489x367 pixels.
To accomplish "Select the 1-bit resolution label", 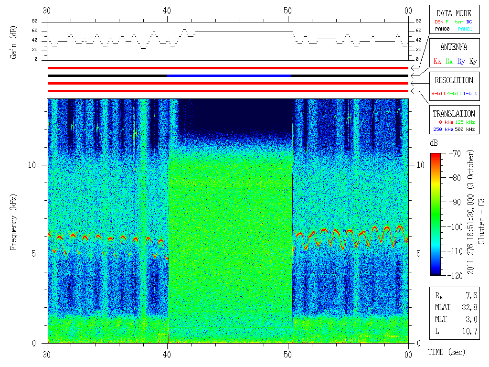I will click(x=470, y=94).
